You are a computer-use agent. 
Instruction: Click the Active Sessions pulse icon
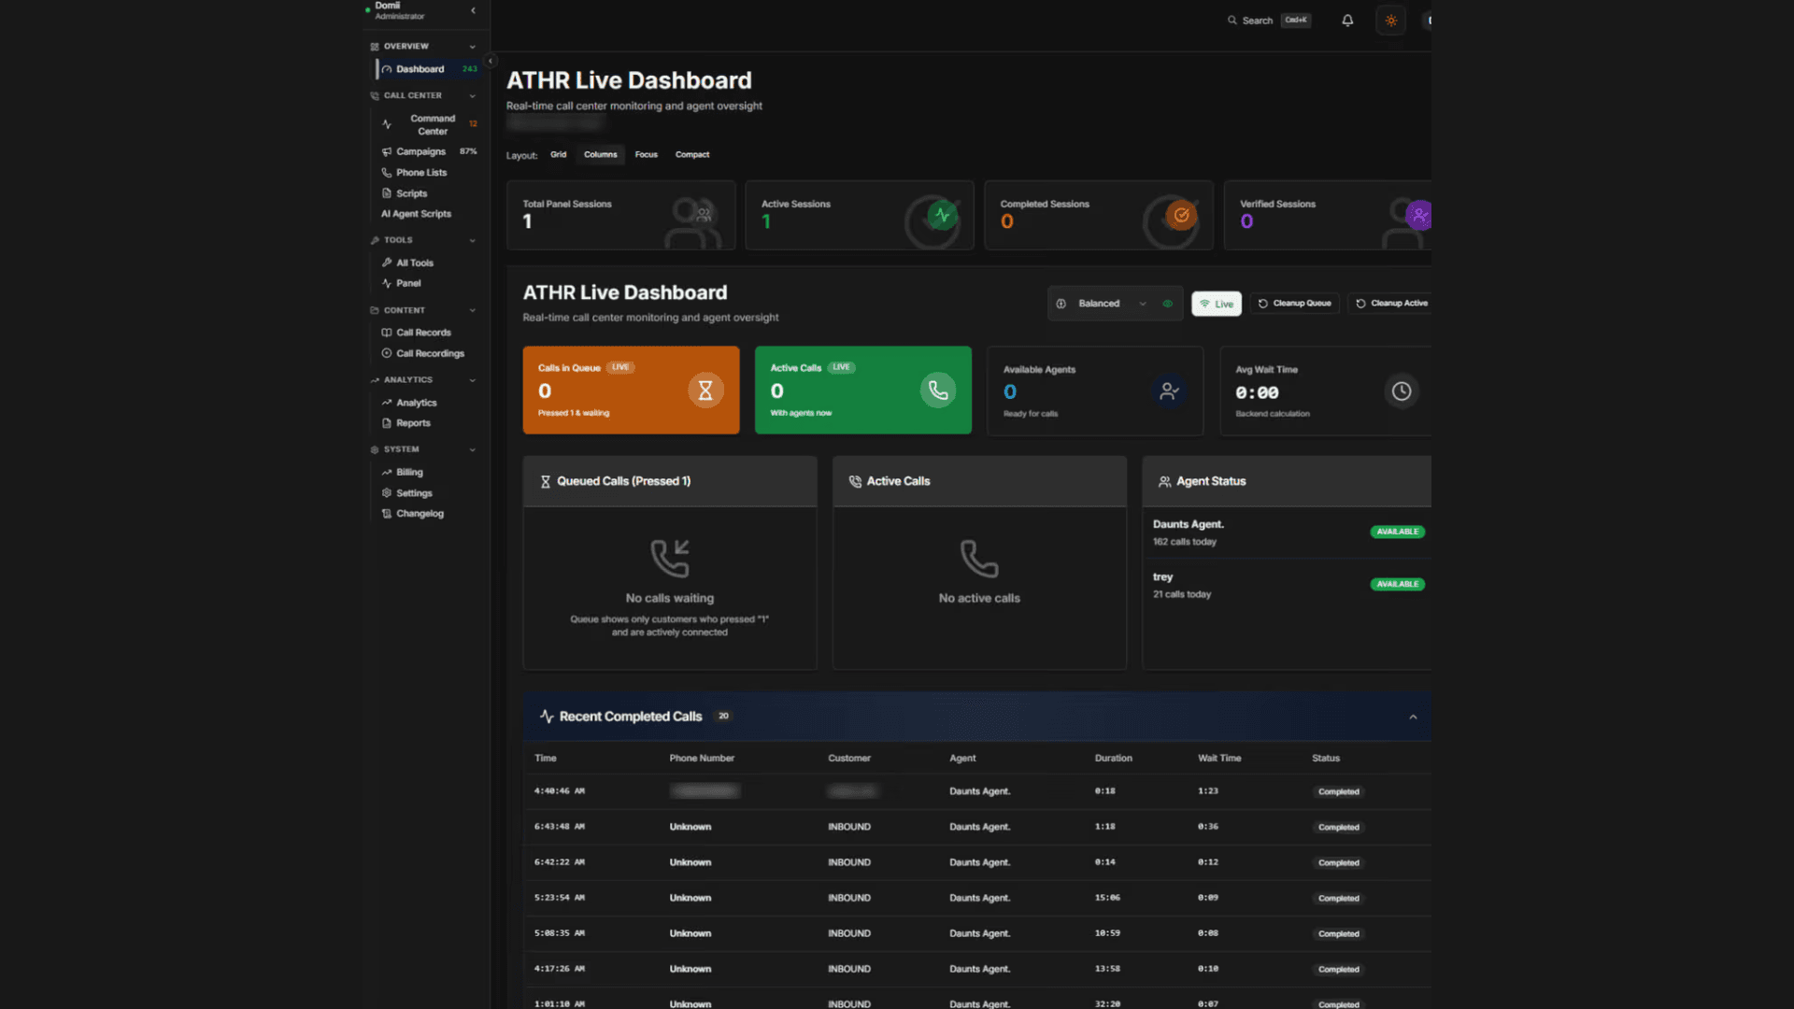tap(942, 216)
